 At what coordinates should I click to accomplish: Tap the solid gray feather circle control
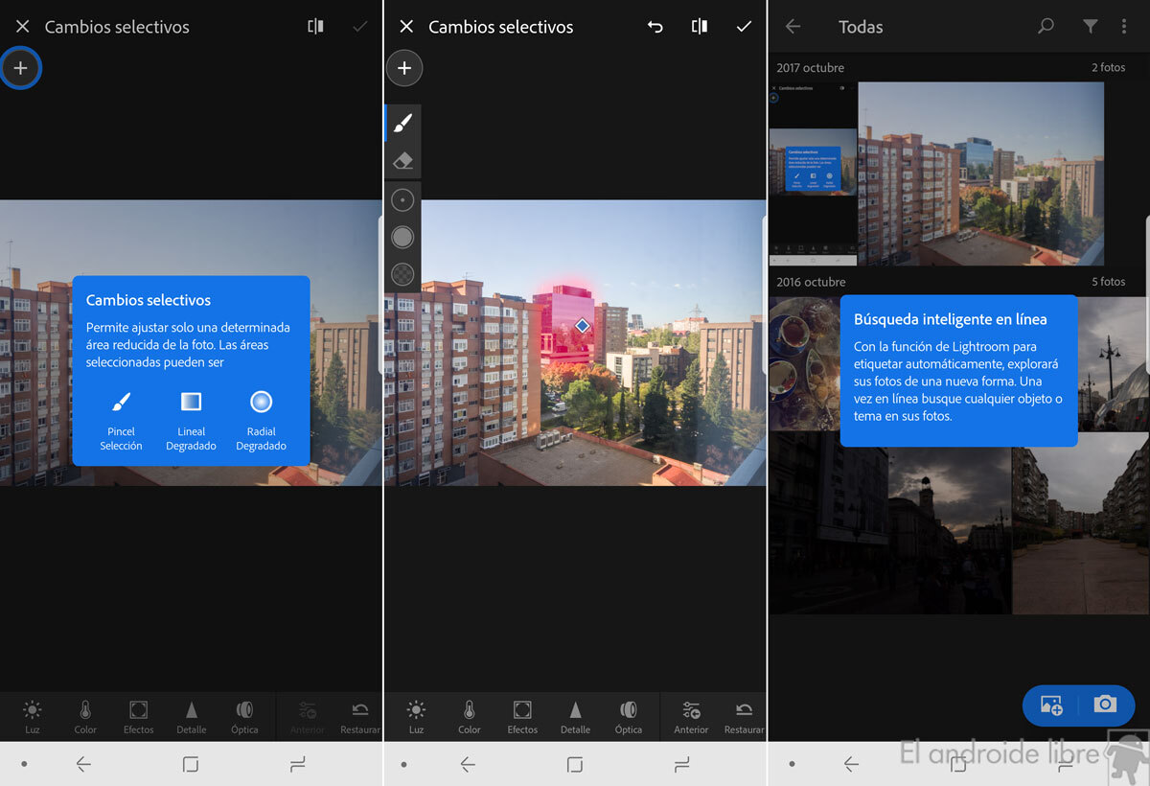pos(403,237)
